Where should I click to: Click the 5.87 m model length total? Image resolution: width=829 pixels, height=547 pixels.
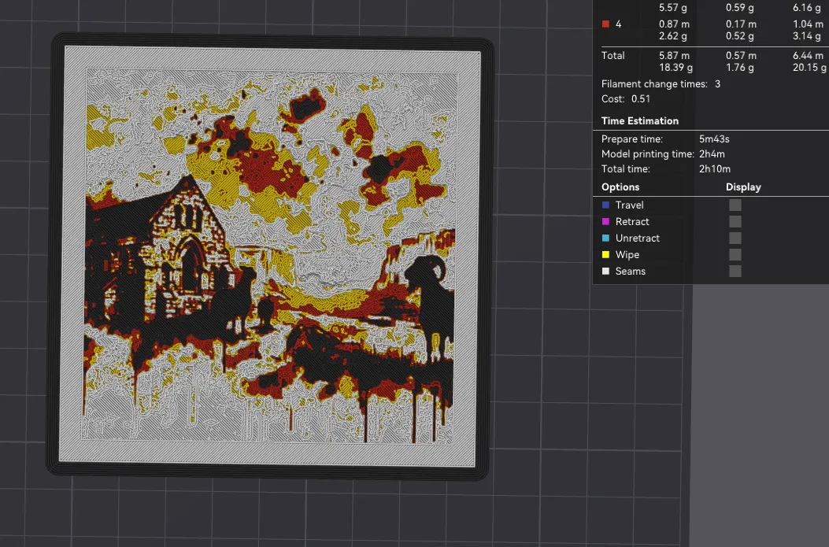tap(674, 56)
